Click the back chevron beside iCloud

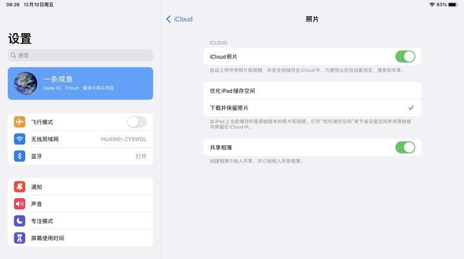coord(168,19)
